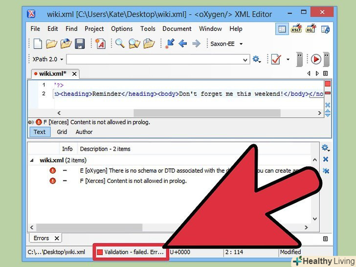Open the Tools menu

coord(148,29)
